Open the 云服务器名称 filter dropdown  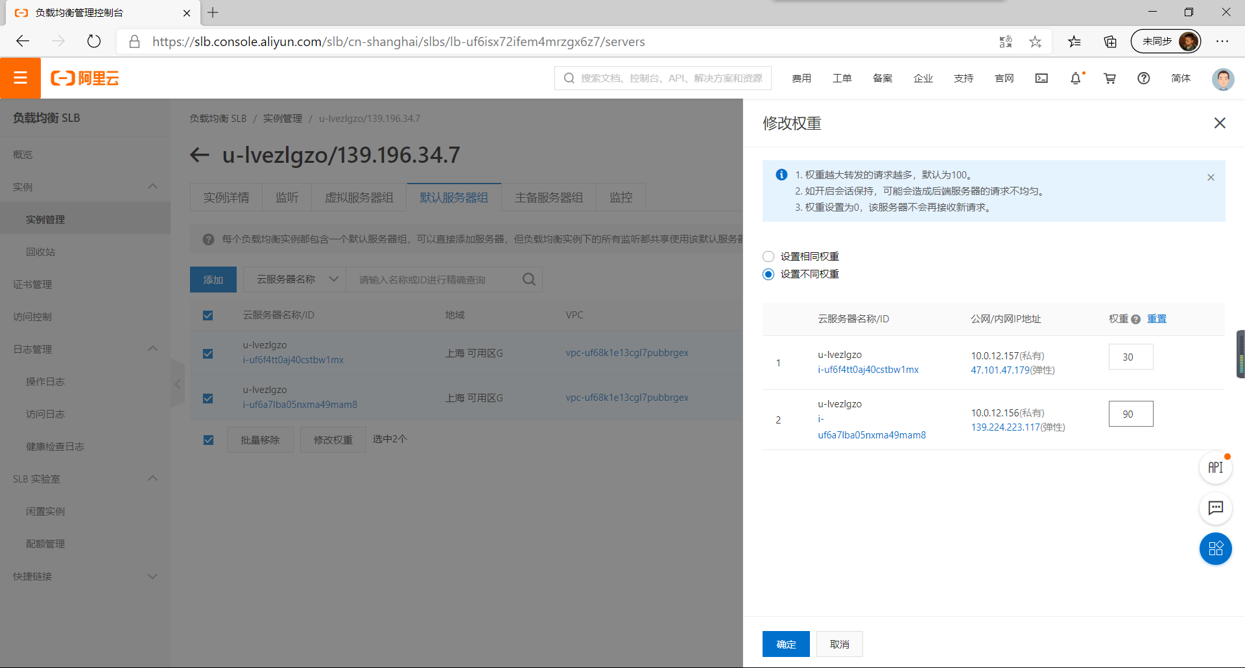tap(294, 280)
